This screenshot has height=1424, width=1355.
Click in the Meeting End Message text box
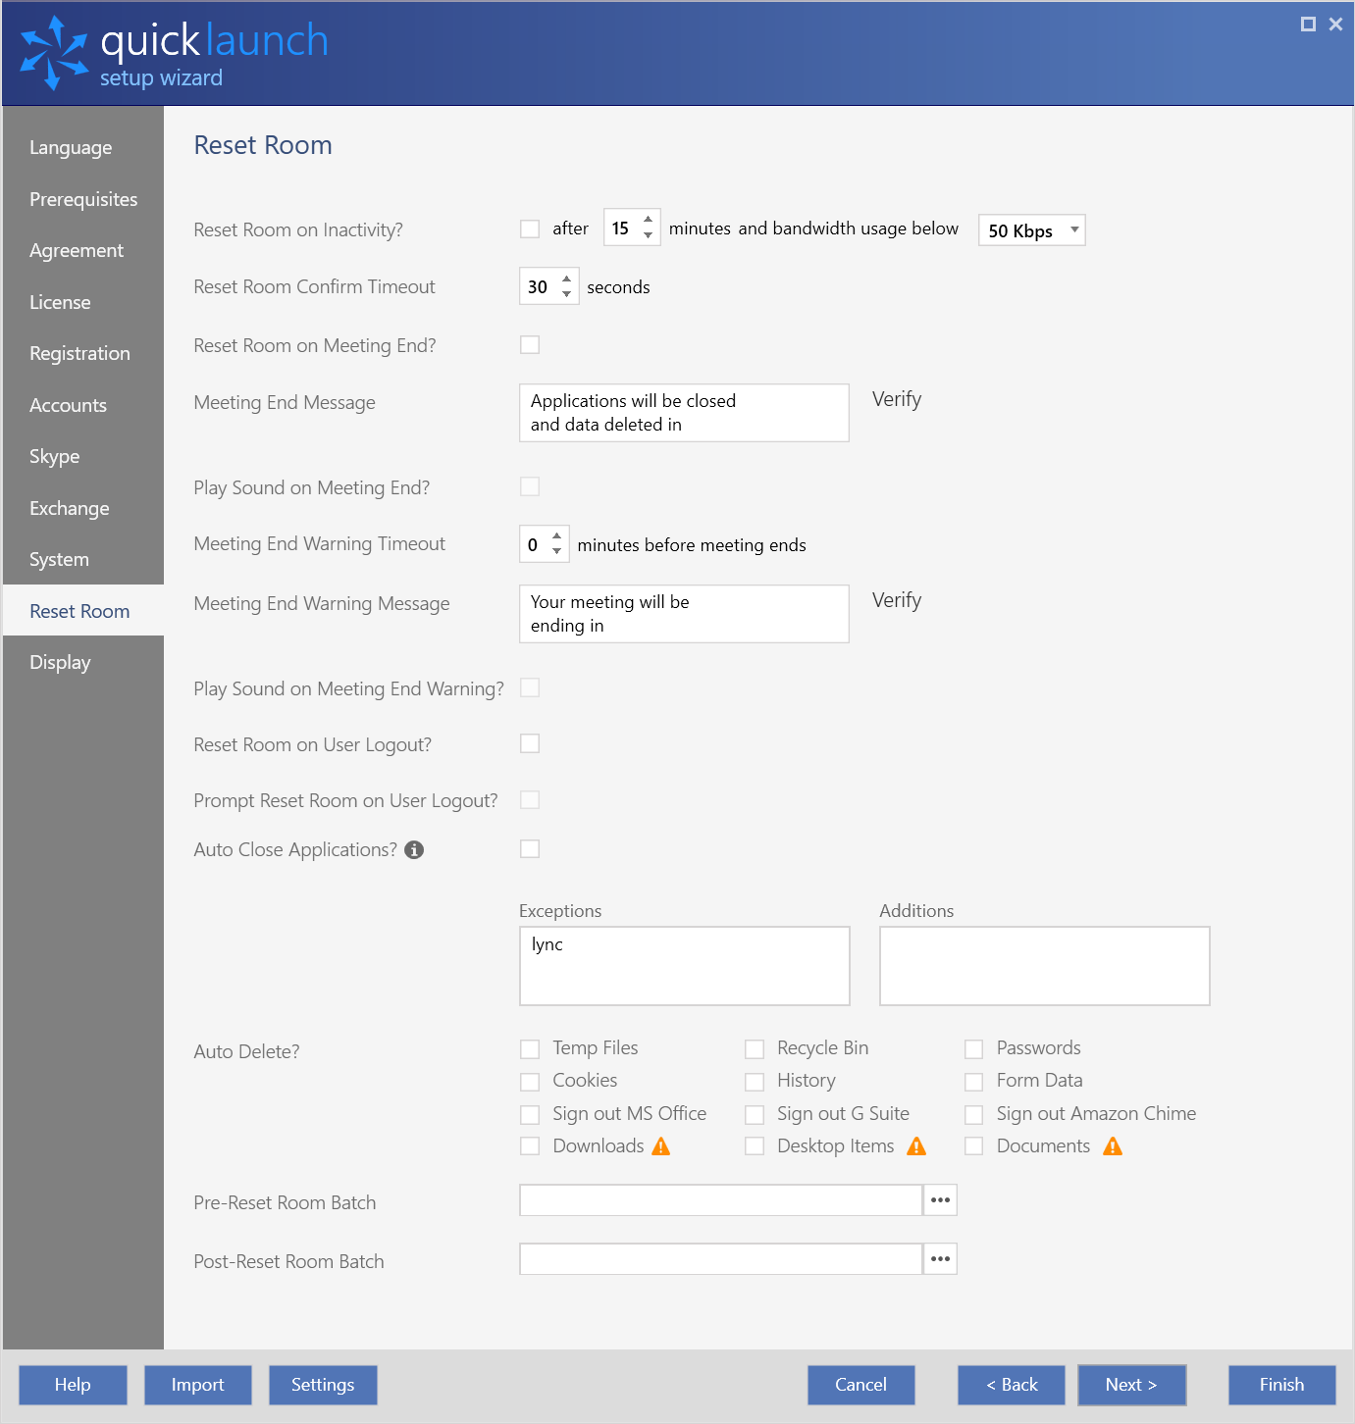coord(684,413)
